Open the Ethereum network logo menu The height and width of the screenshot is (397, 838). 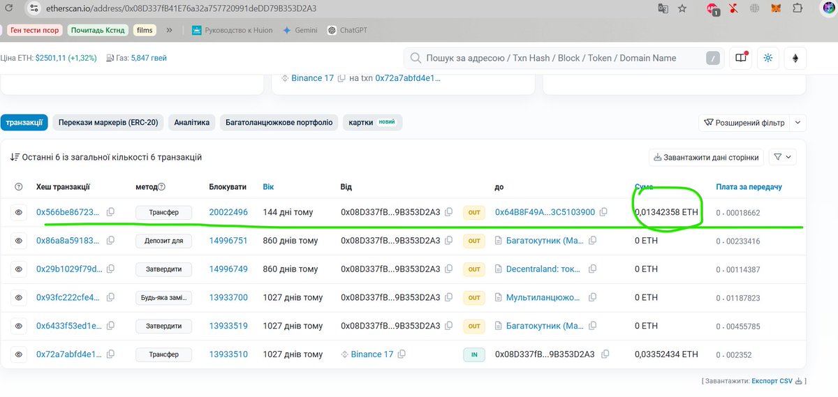[795, 58]
